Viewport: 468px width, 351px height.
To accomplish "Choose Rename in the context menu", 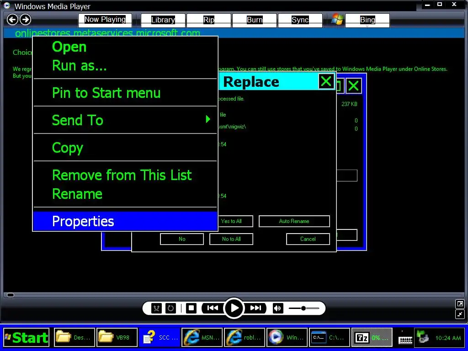I will pyautogui.click(x=125, y=194).
